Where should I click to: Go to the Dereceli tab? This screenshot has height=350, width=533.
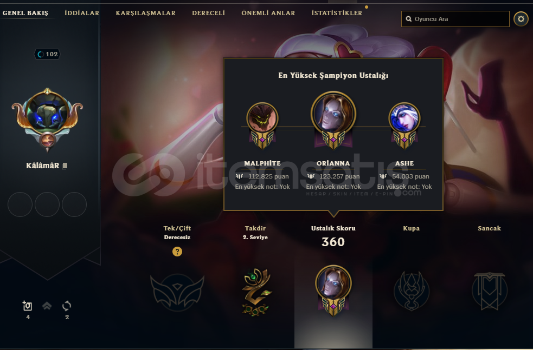208,13
